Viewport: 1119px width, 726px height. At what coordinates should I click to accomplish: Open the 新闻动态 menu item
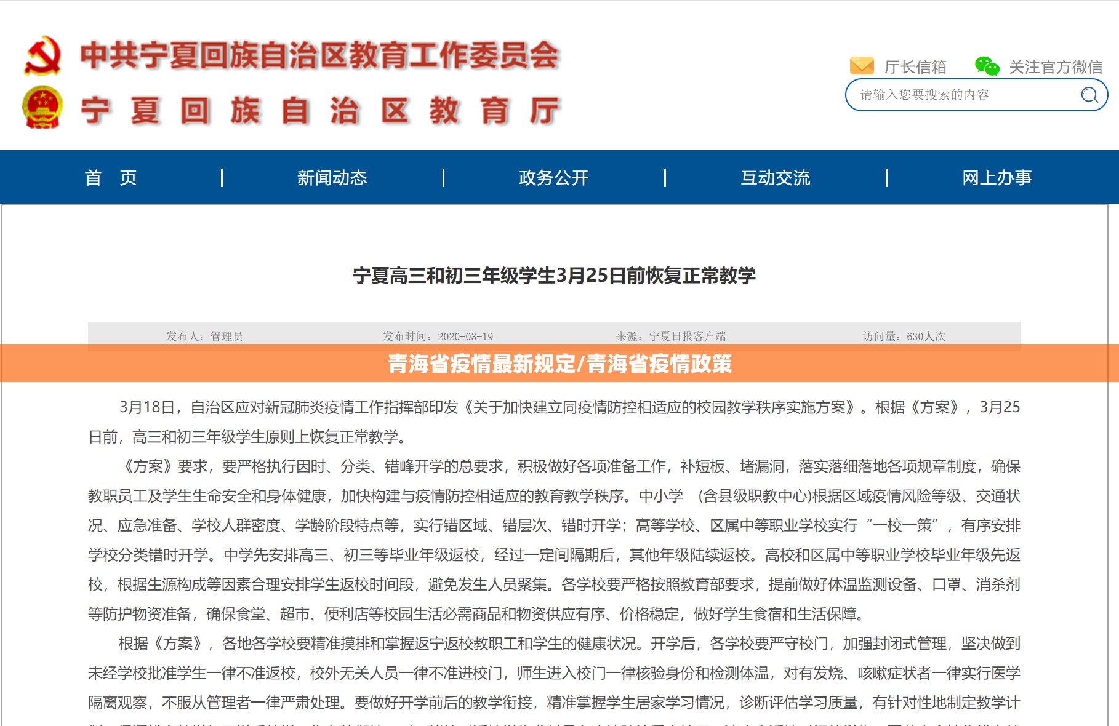(x=332, y=178)
